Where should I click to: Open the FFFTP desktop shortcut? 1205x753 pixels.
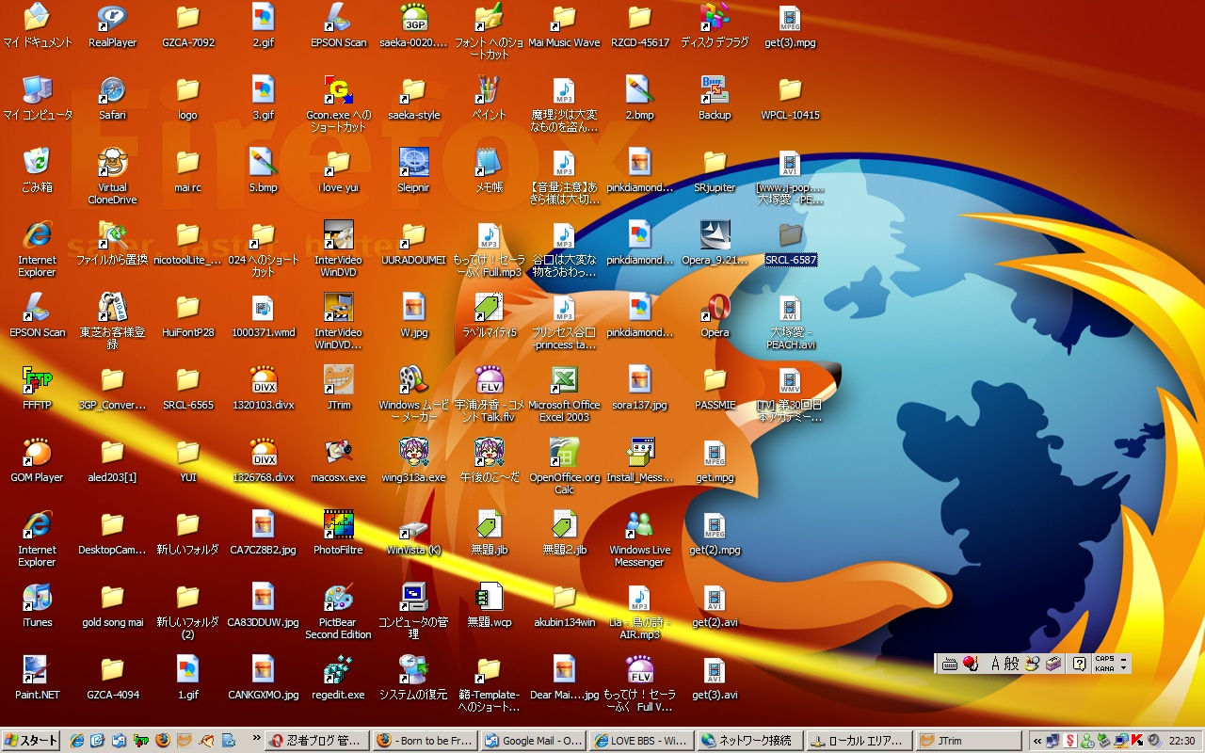coord(37,388)
